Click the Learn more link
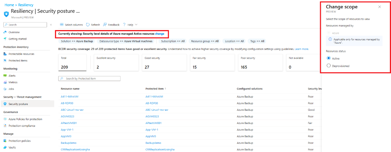The image size is (391, 152). coord(302,49)
